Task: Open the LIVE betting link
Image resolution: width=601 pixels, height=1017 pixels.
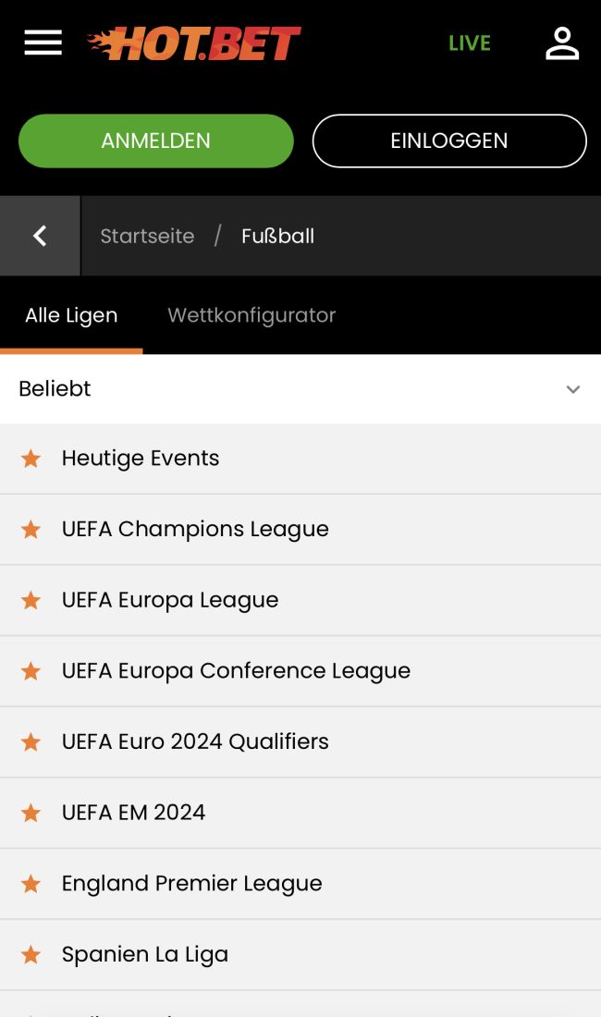Action: pyautogui.click(x=469, y=43)
